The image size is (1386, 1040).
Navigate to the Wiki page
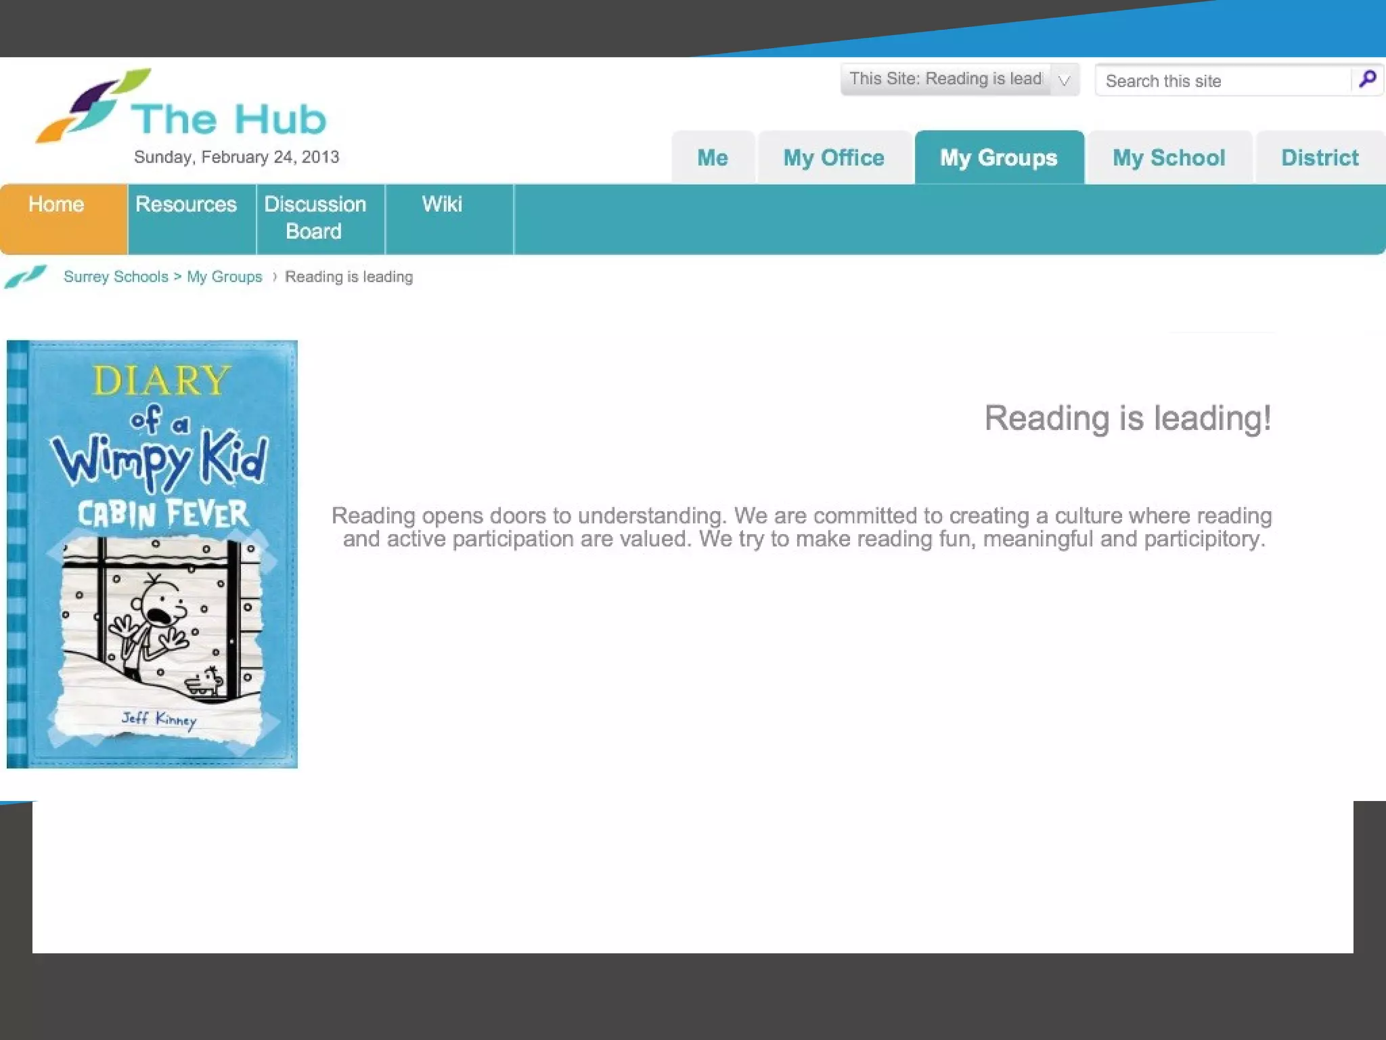click(x=442, y=204)
